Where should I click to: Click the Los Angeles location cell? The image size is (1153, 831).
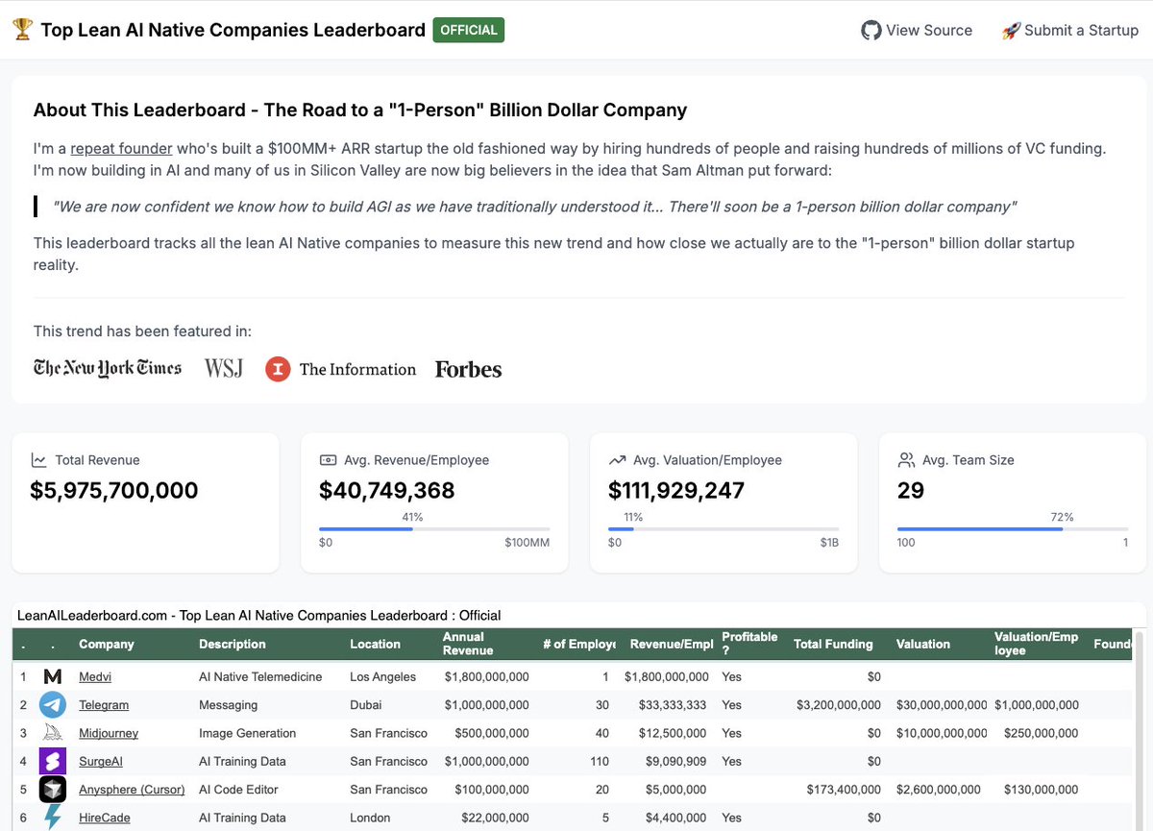tap(383, 677)
